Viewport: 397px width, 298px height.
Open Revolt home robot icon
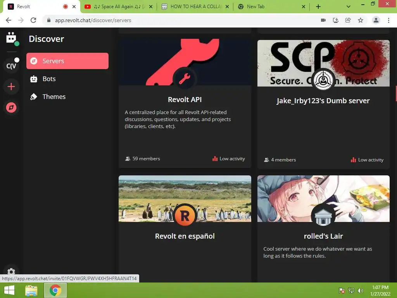[x=11, y=38]
